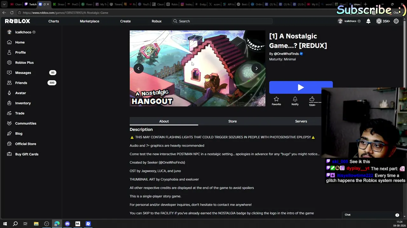This screenshot has width=407, height=228.
Task: Click the Profile icon in the sidebar
Action: (9, 52)
